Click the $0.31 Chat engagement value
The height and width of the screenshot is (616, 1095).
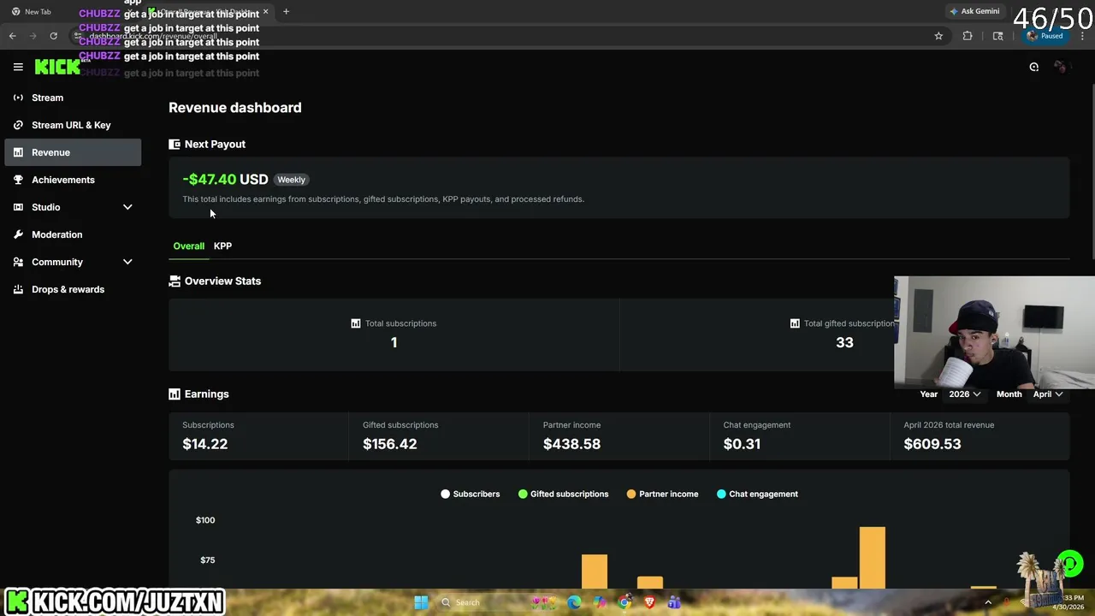742,444
